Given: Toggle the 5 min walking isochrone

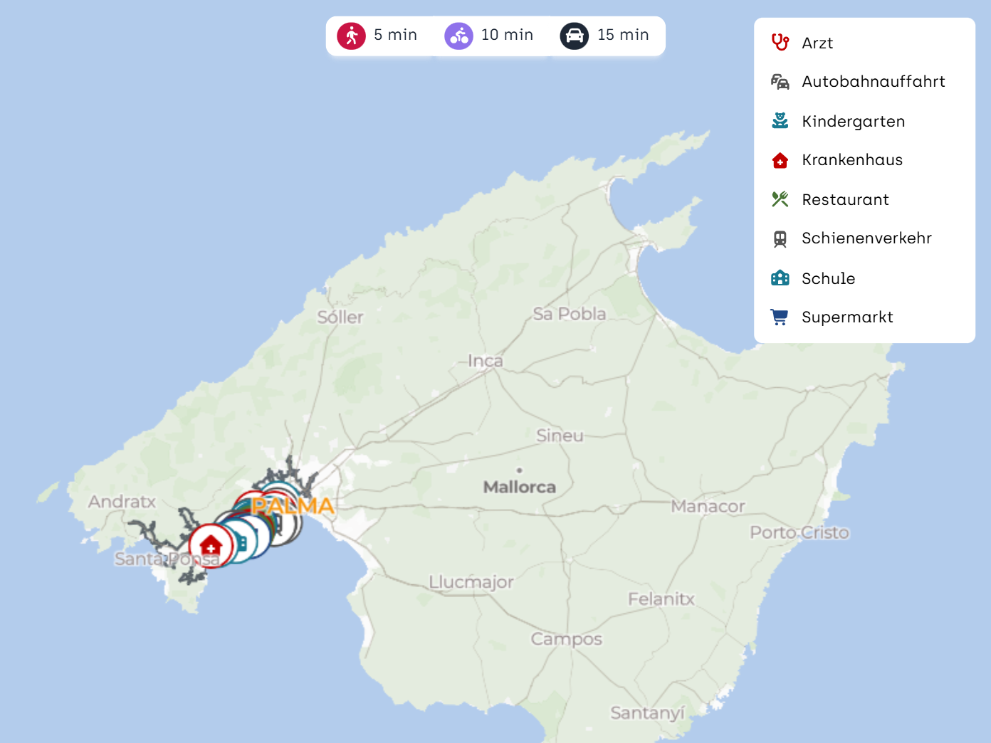Looking at the screenshot, I should tap(378, 36).
